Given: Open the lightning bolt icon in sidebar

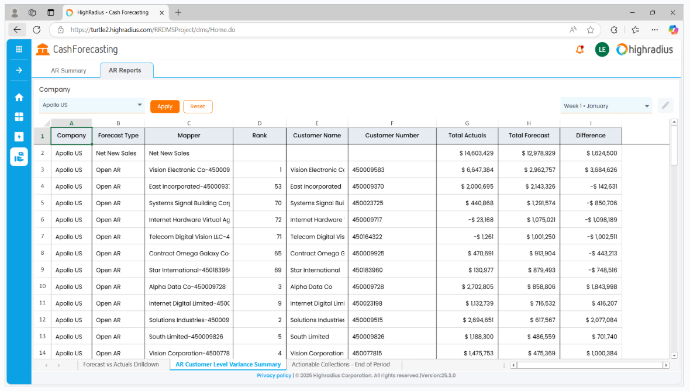Looking at the screenshot, I should (x=19, y=137).
